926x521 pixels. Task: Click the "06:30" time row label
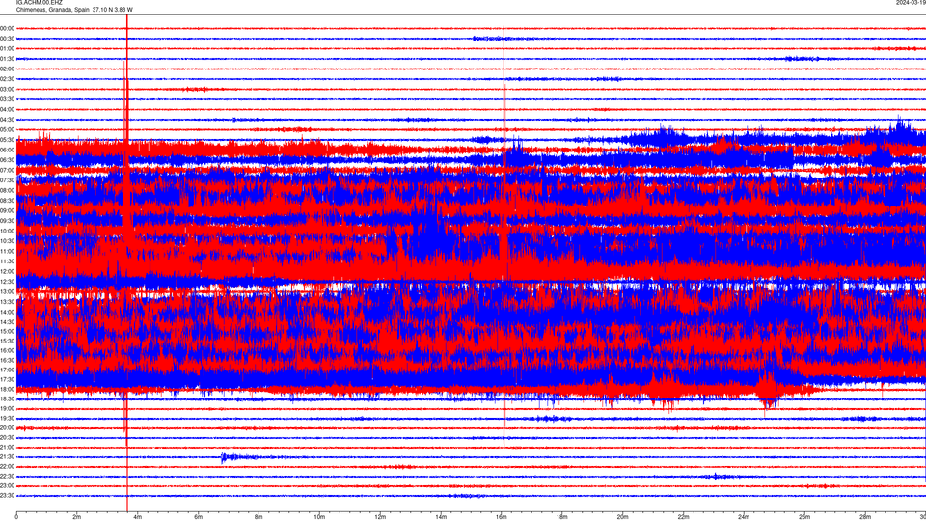[7, 160]
